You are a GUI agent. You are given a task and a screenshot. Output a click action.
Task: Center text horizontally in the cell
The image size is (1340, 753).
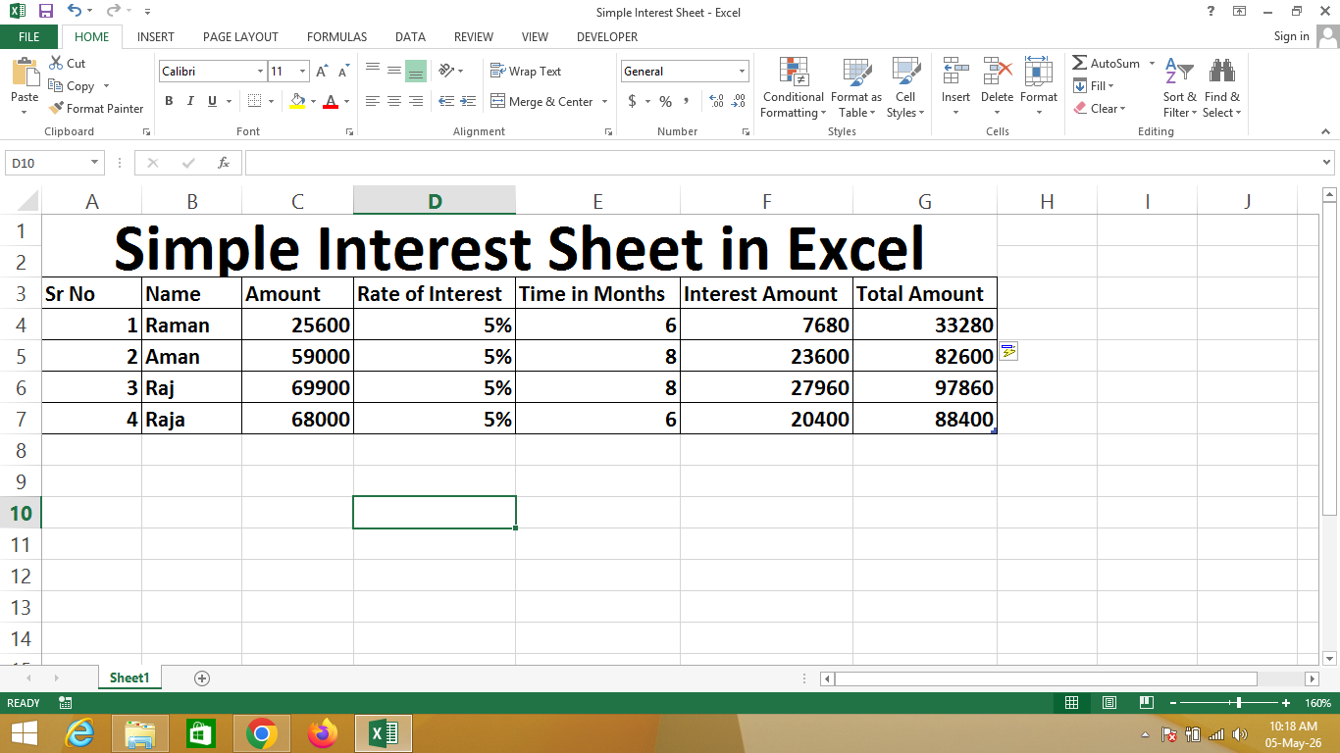tap(394, 101)
